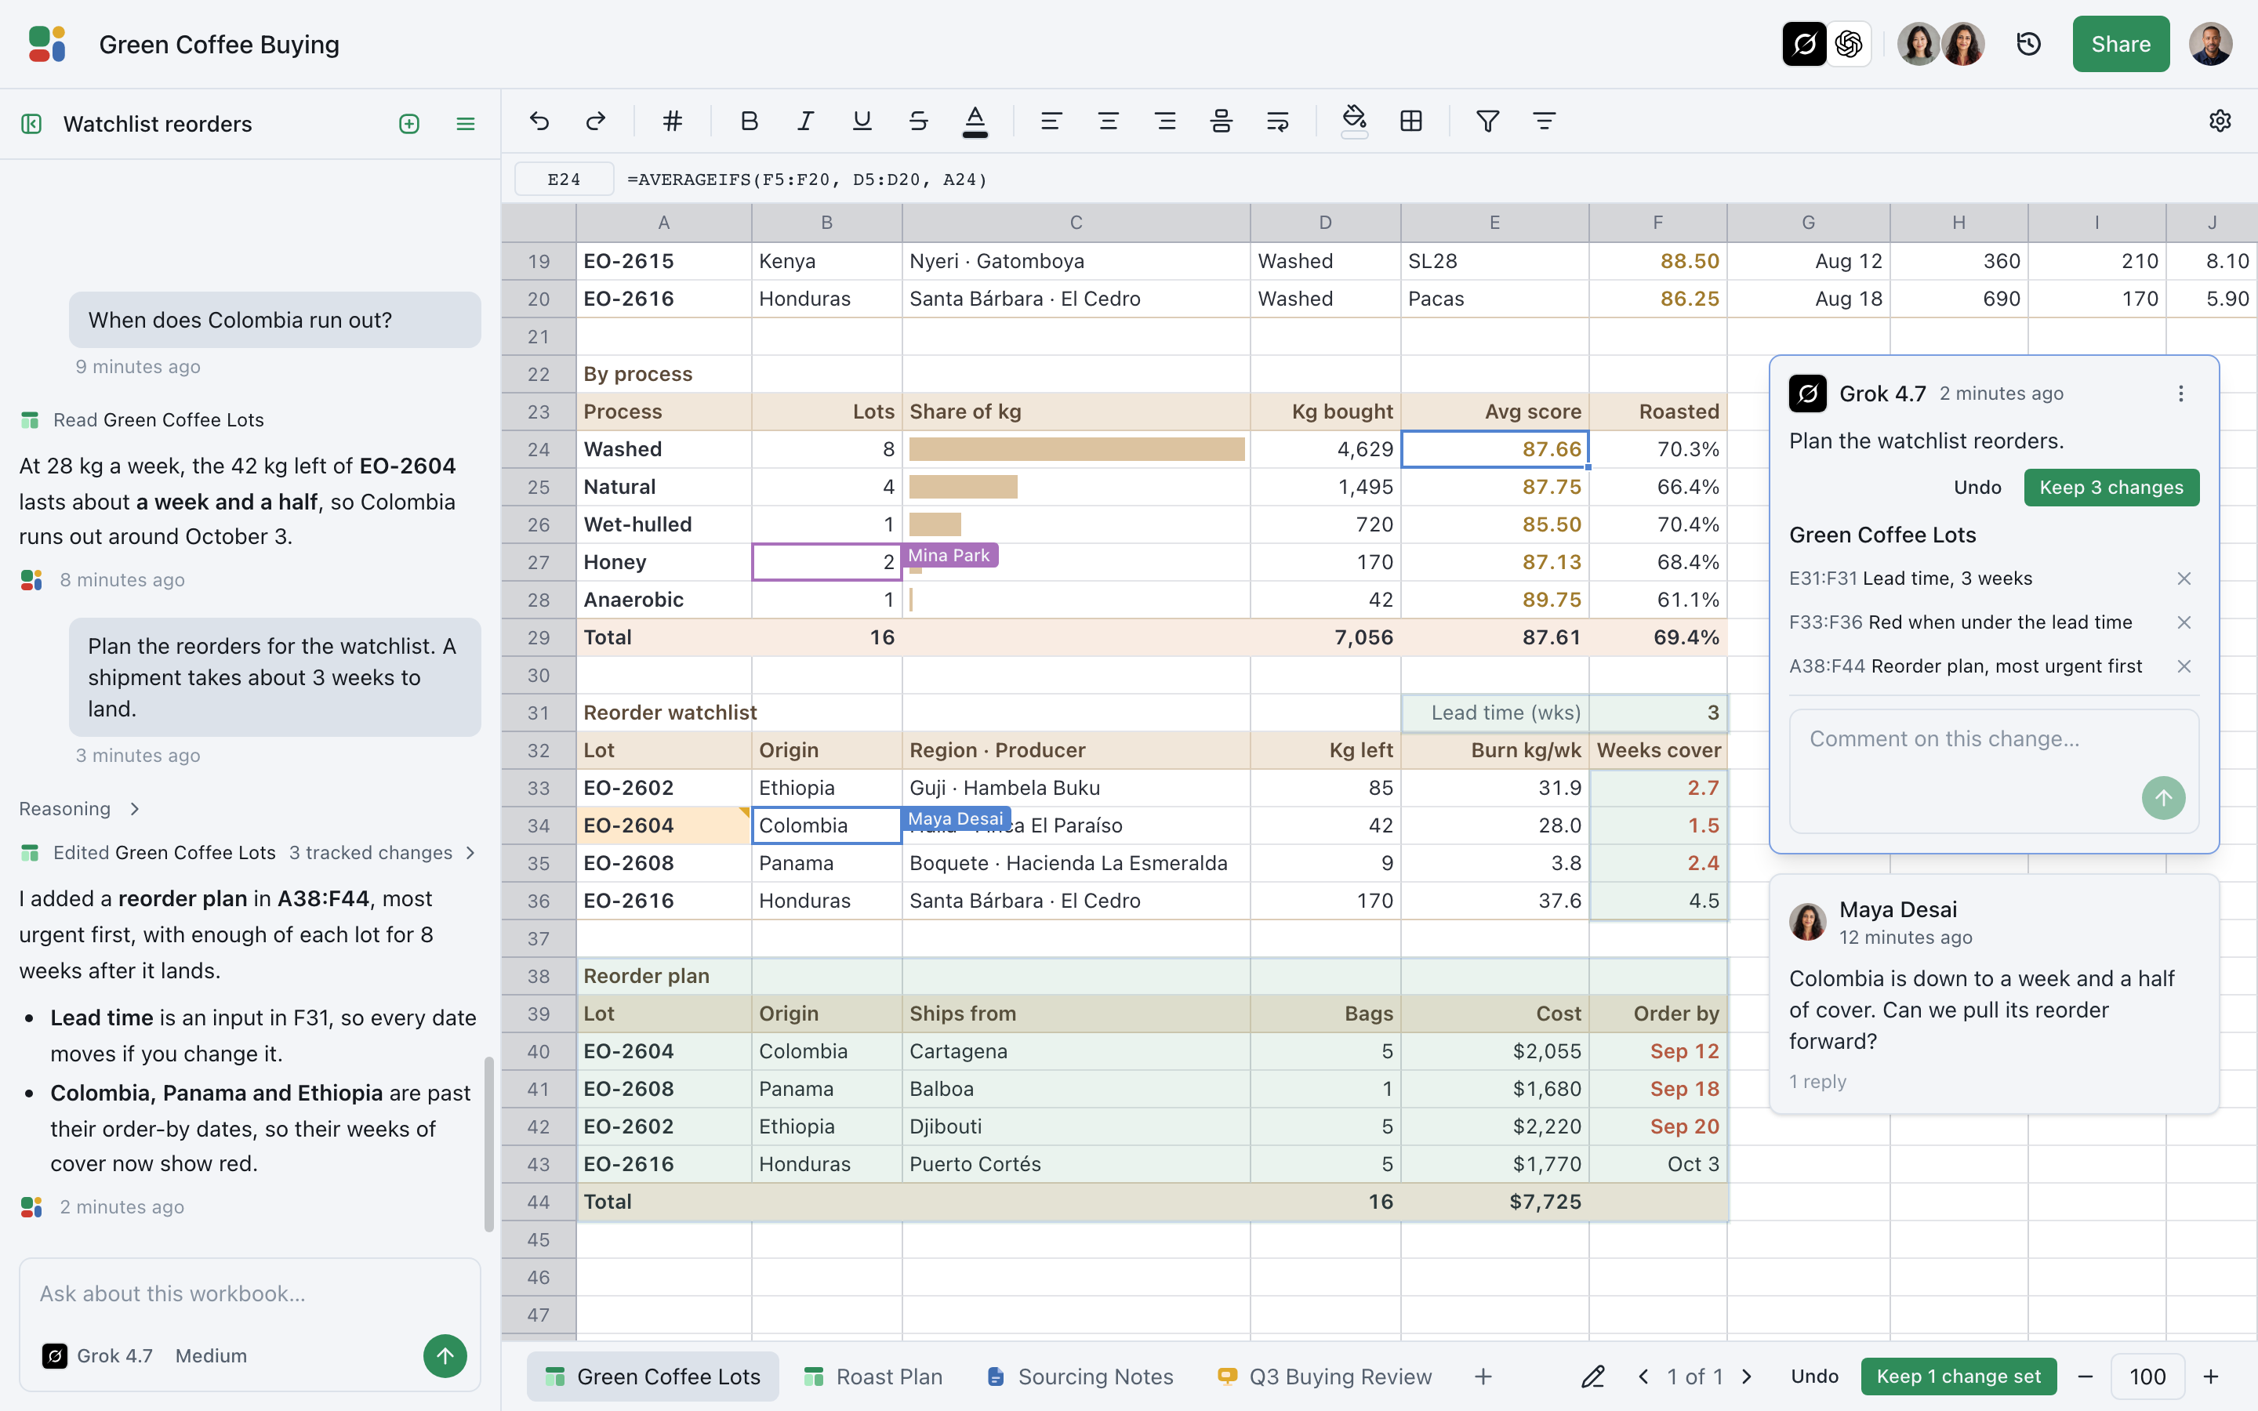The width and height of the screenshot is (2258, 1411).
Task: Start a new chat with the plus icon
Action: [408, 124]
